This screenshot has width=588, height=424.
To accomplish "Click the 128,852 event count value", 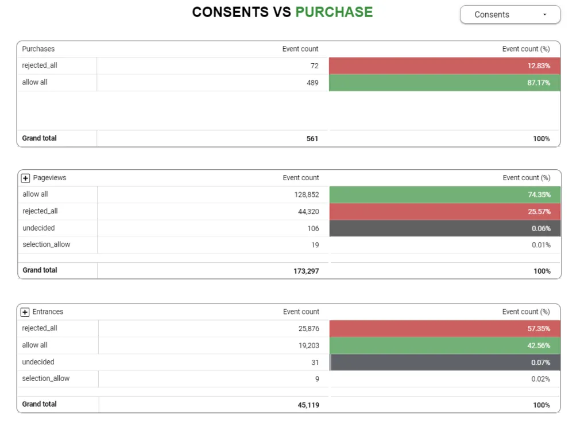I will pyautogui.click(x=307, y=195).
